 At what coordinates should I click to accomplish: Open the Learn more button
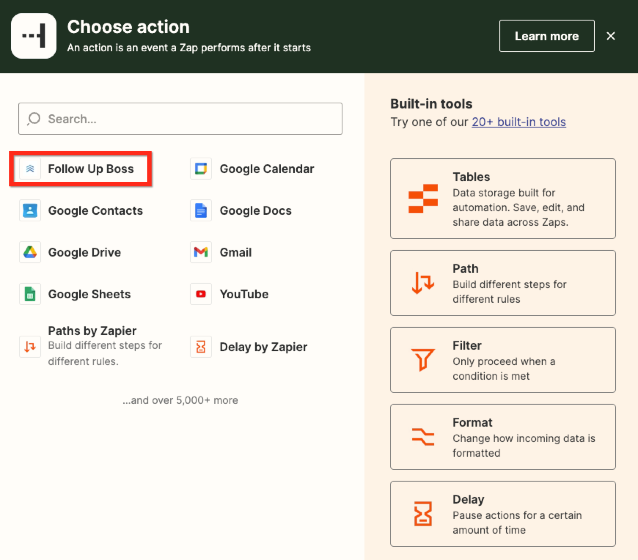coord(547,36)
